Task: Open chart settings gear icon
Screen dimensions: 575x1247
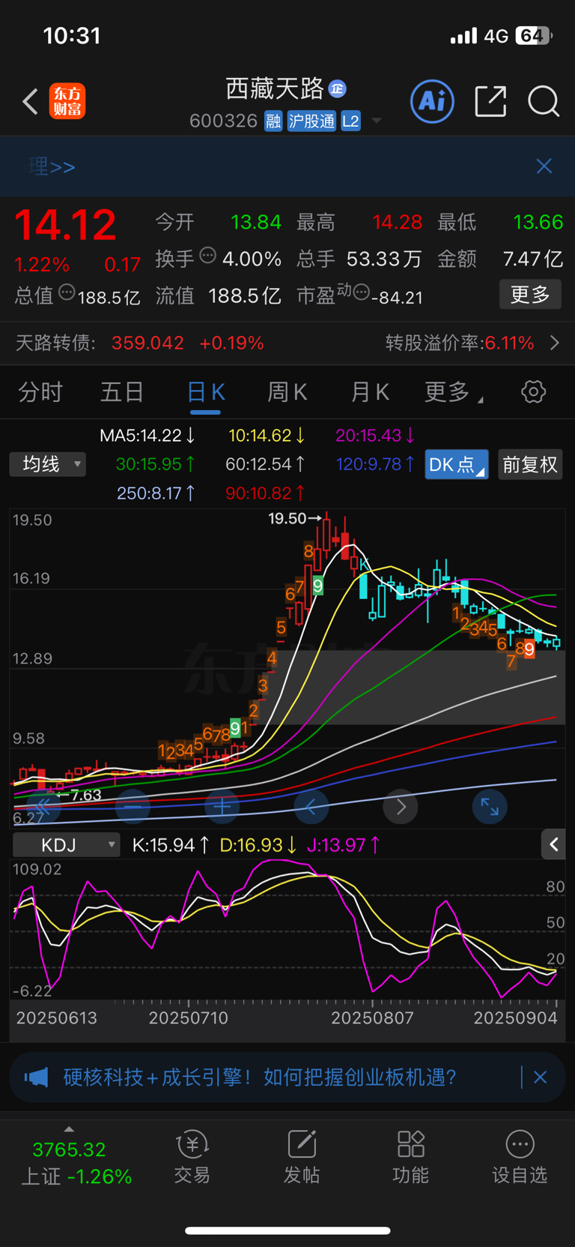Action: [533, 391]
